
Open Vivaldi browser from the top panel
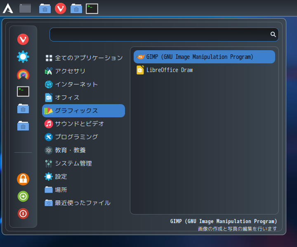(x=60, y=9)
